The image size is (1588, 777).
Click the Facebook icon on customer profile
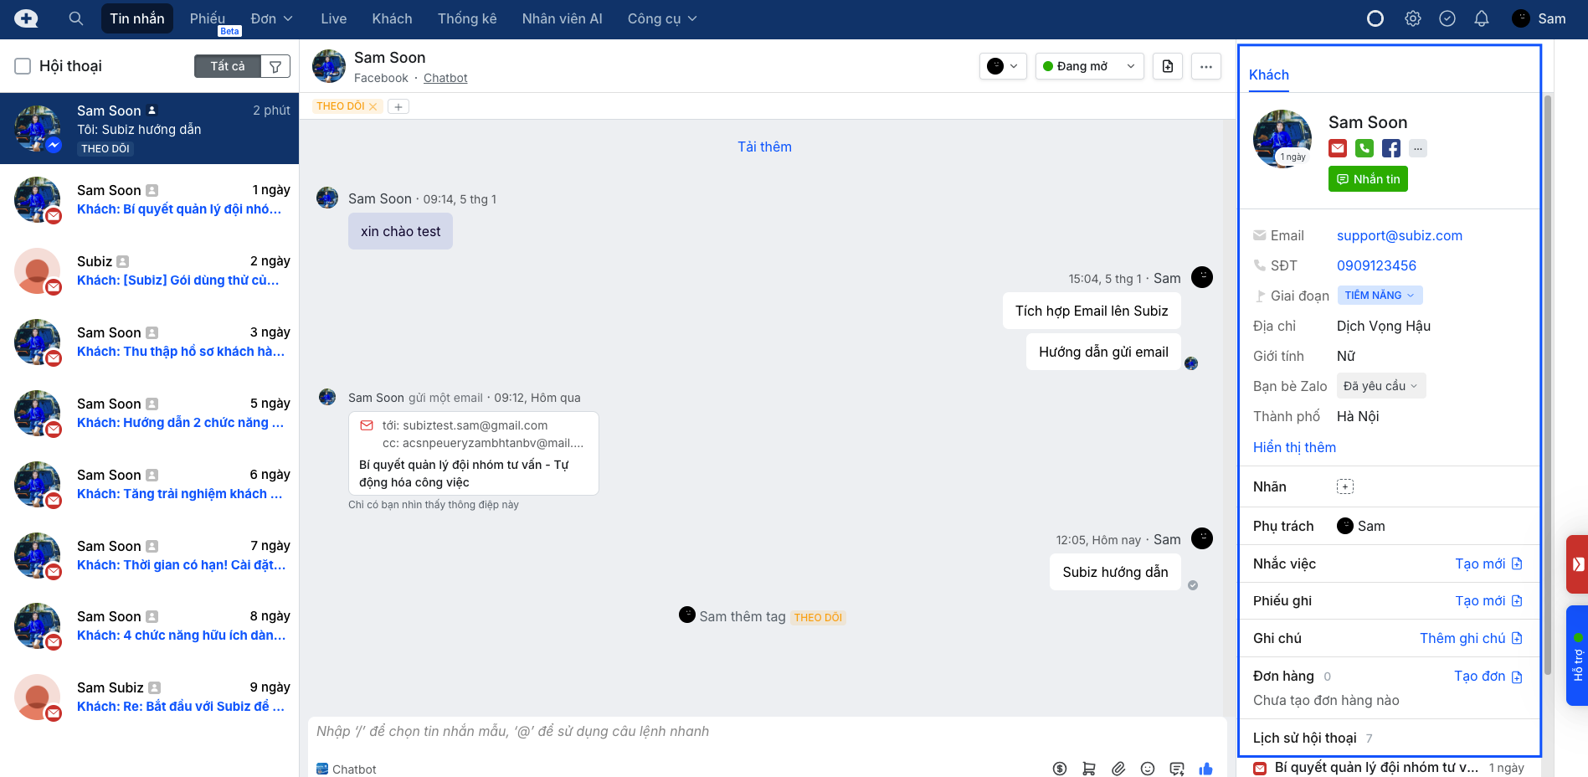tap(1390, 148)
